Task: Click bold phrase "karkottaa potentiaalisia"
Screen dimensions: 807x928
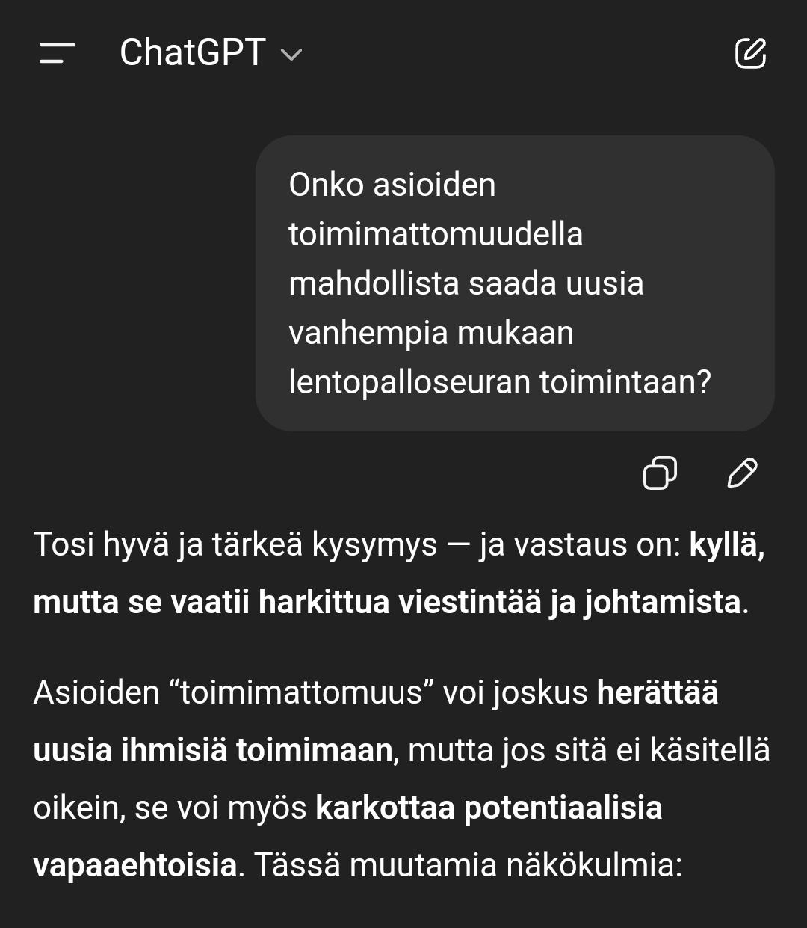Action: click(489, 808)
